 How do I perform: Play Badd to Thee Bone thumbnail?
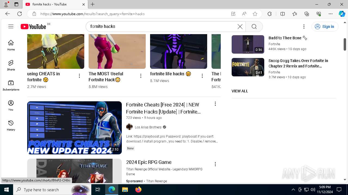[x=248, y=44]
